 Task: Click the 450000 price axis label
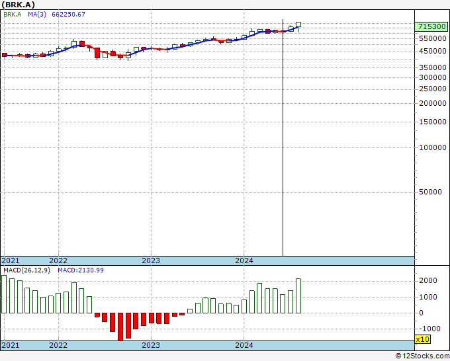(433, 51)
